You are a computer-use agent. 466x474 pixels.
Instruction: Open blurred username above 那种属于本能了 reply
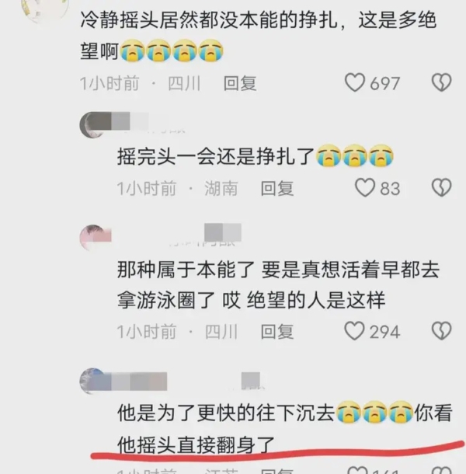coord(204,235)
